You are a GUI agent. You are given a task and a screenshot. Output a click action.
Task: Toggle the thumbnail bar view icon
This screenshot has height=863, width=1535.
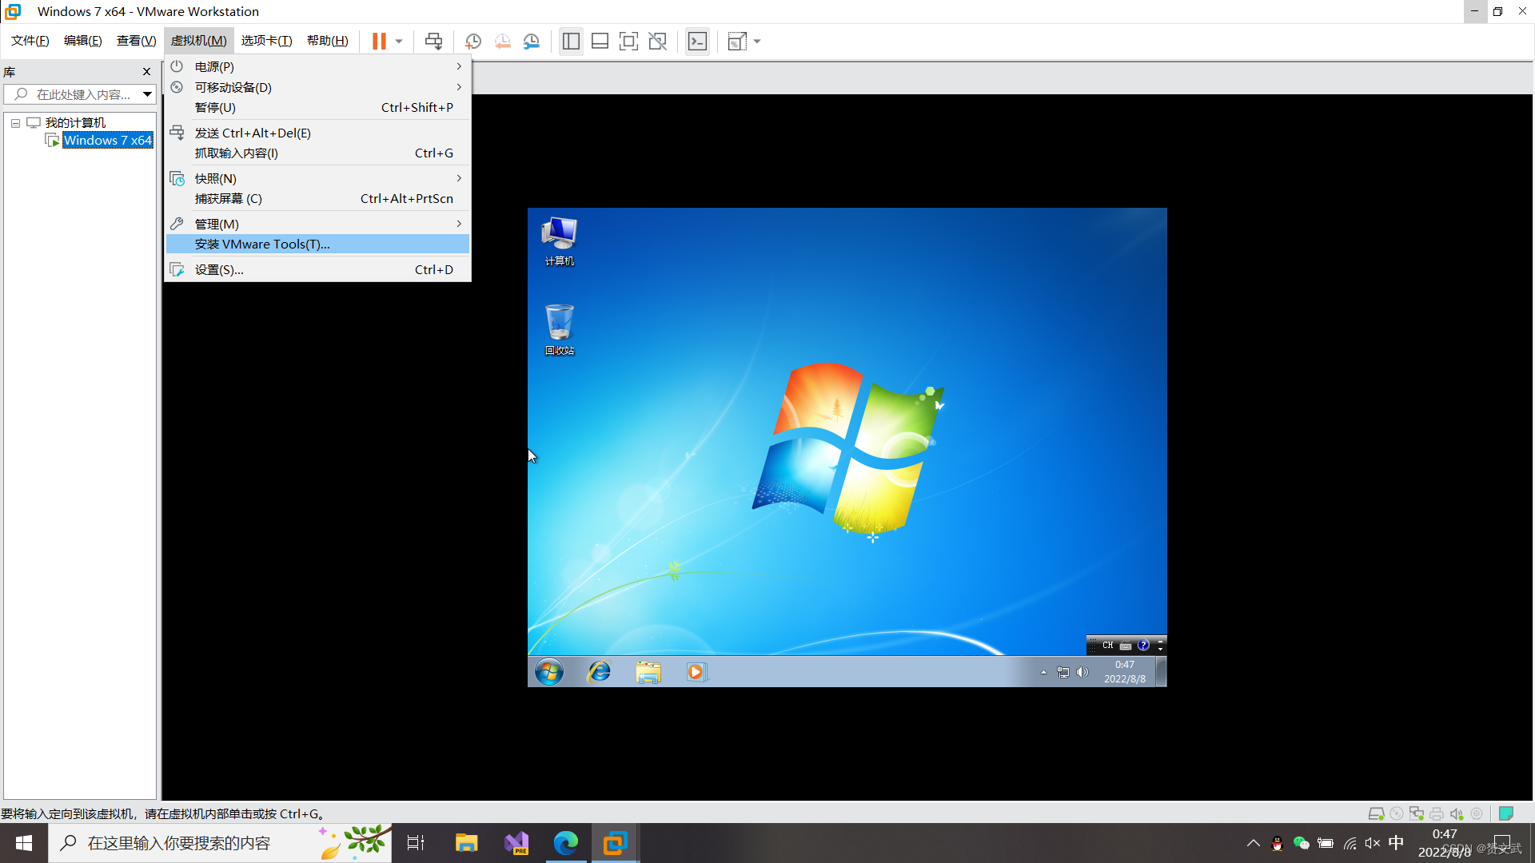click(x=600, y=41)
